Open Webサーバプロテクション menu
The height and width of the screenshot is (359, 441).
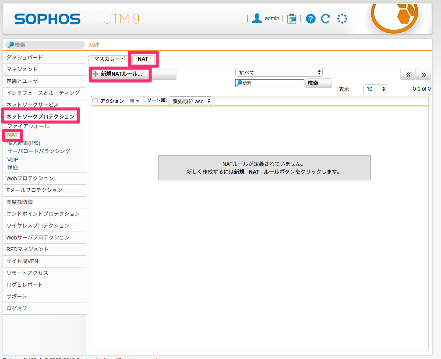click(44, 238)
